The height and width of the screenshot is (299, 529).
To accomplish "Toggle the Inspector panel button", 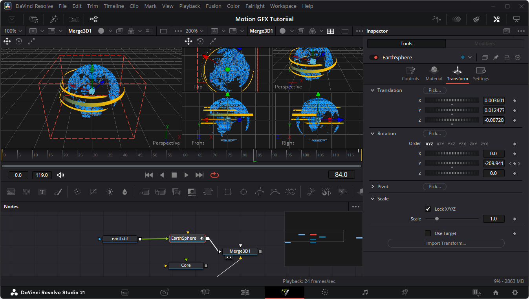I will coord(496,19).
